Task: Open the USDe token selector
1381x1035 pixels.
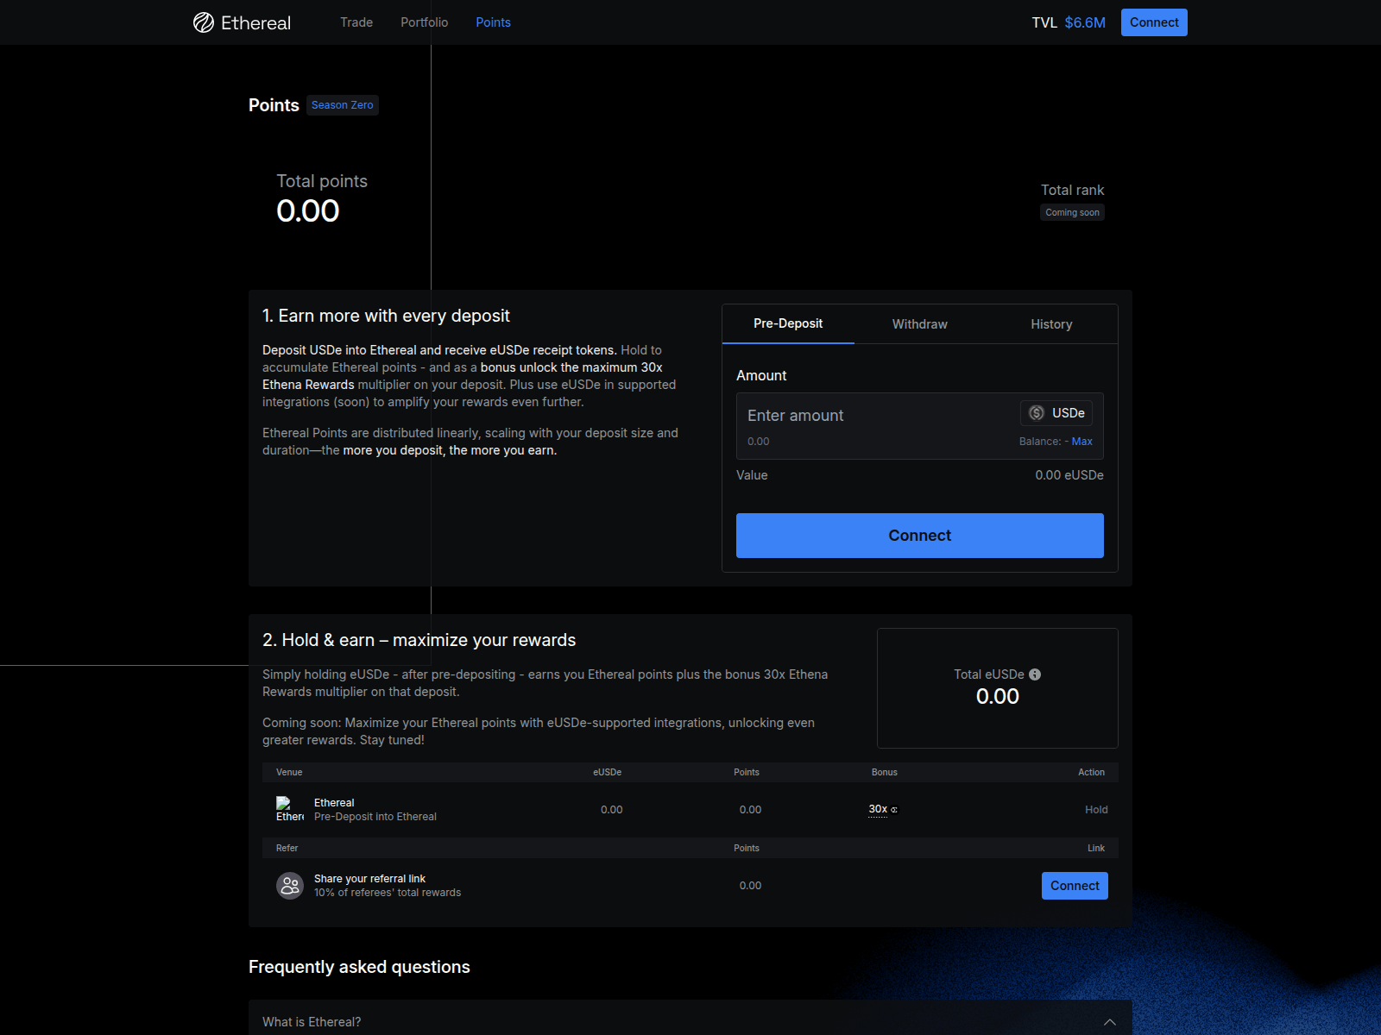Action: point(1056,413)
